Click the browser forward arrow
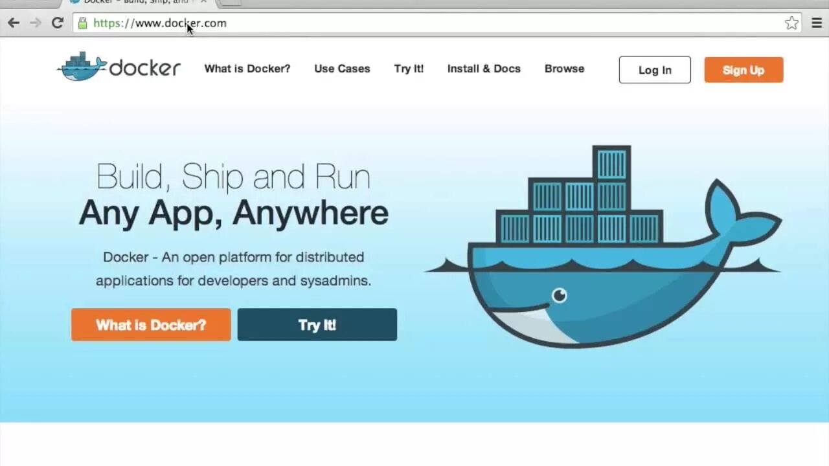This screenshot has height=466, width=829. pos(36,23)
